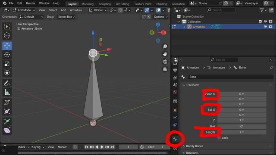This screenshot has height=155, width=276.
Task: Toggle Collection render camera icon
Action: 270,22
